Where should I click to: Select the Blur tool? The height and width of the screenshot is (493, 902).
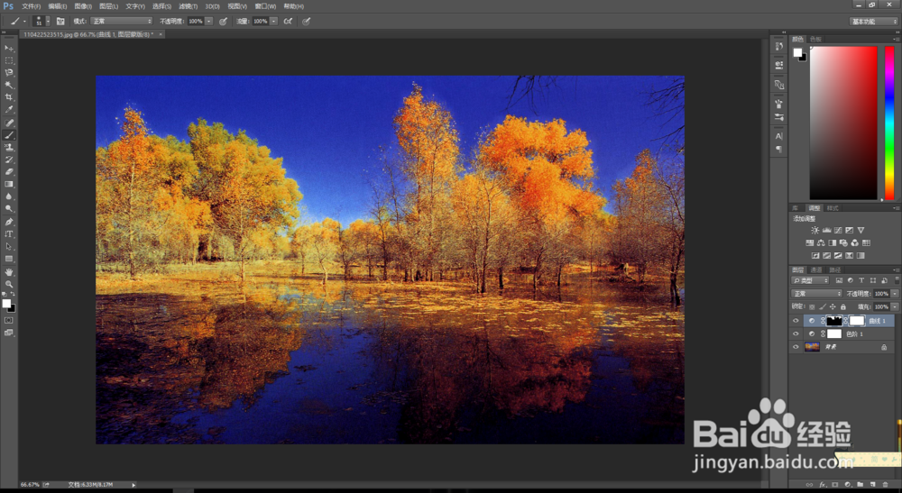9,196
